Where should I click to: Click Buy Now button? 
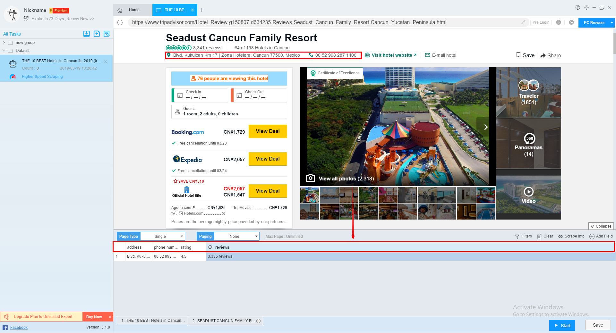pyautogui.click(x=94, y=317)
